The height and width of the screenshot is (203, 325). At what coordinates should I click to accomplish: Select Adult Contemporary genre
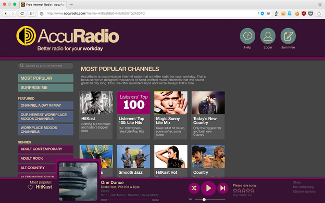click(46, 149)
